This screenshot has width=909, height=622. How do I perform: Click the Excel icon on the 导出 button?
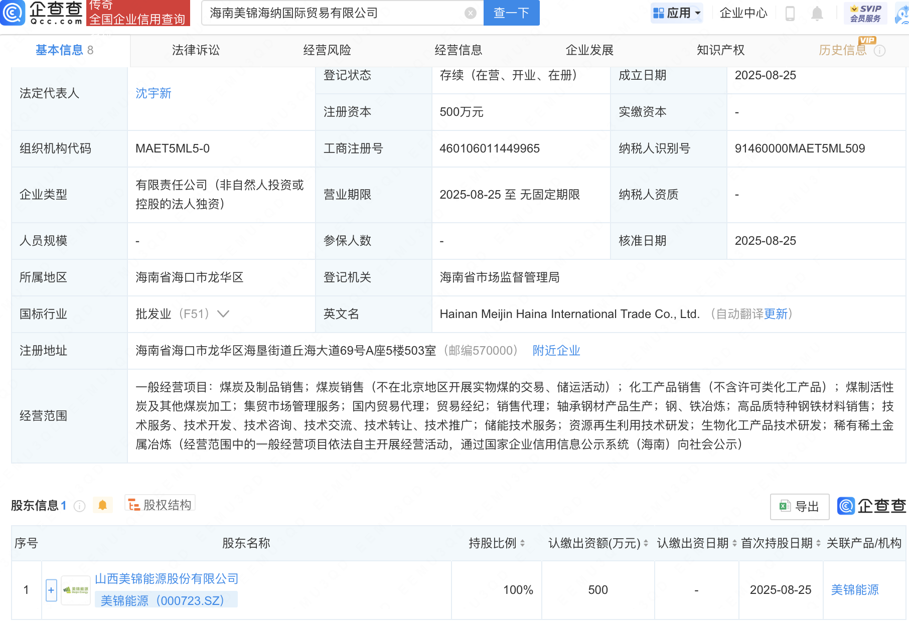pyautogui.click(x=785, y=507)
